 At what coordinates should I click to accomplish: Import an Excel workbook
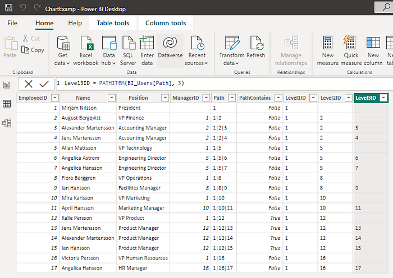click(86, 50)
